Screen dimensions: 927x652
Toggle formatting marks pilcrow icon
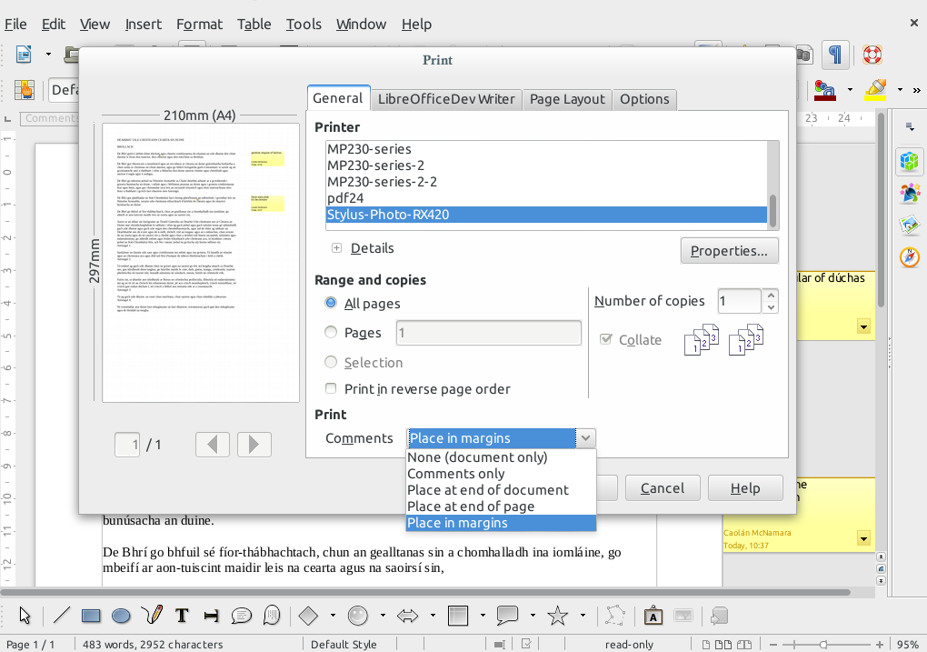[833, 55]
